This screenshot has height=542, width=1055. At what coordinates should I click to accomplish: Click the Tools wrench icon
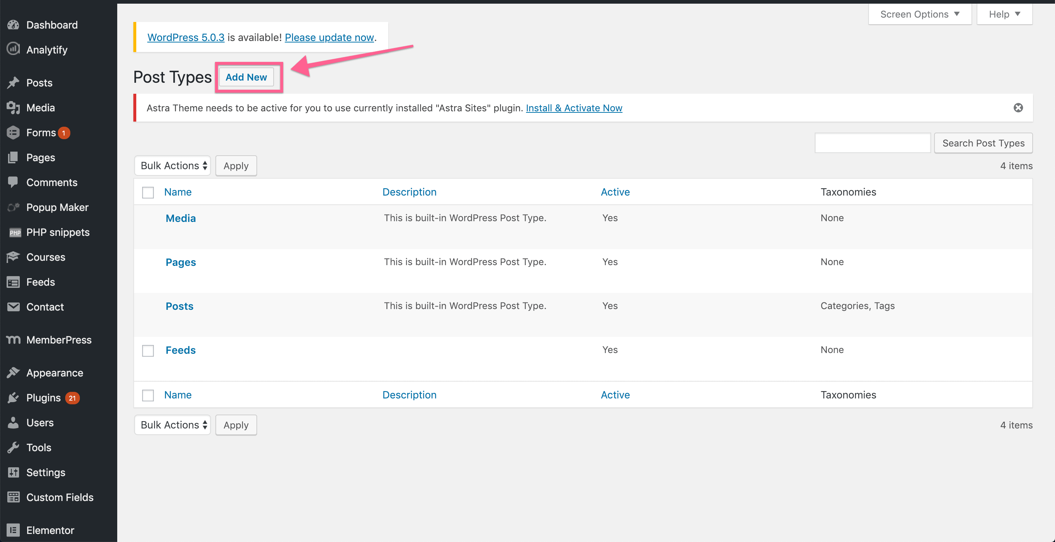click(x=13, y=448)
